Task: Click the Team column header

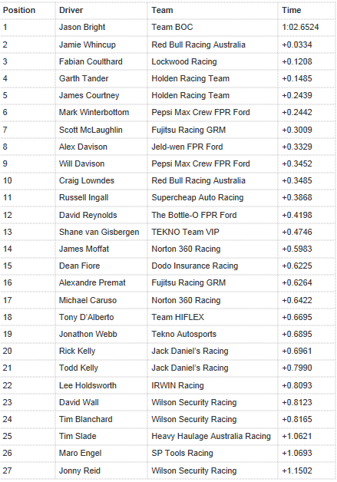Action: coord(162,10)
